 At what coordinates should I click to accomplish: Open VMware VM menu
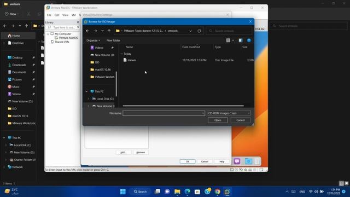point(73,15)
